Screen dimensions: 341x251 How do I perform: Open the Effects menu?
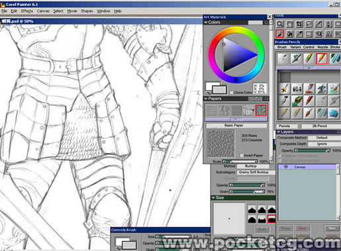(x=27, y=11)
